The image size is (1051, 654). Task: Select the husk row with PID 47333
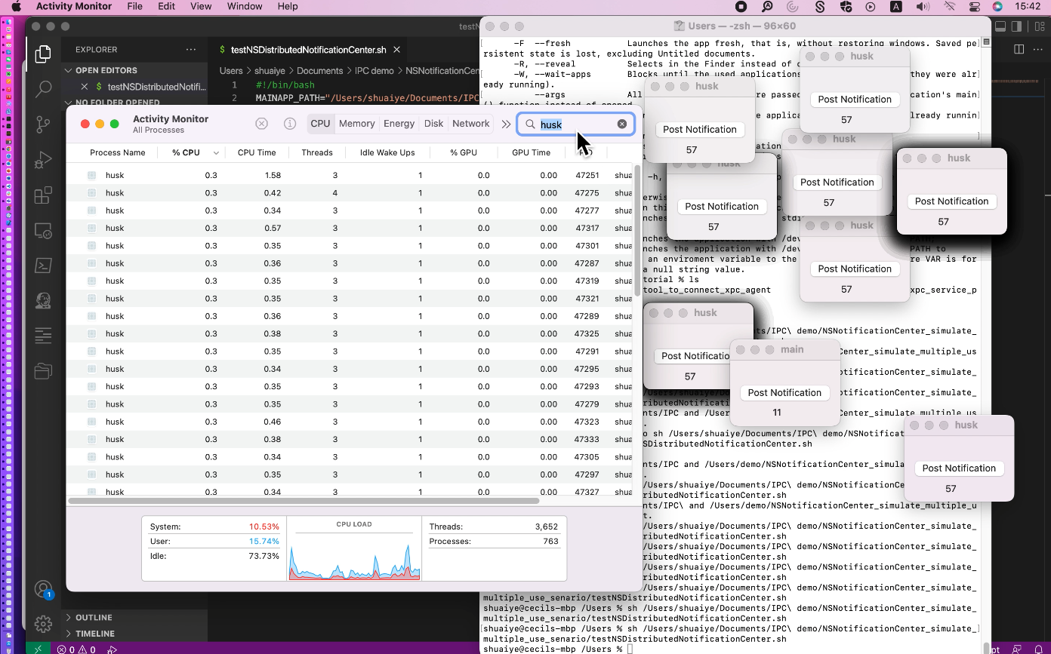tap(351, 439)
